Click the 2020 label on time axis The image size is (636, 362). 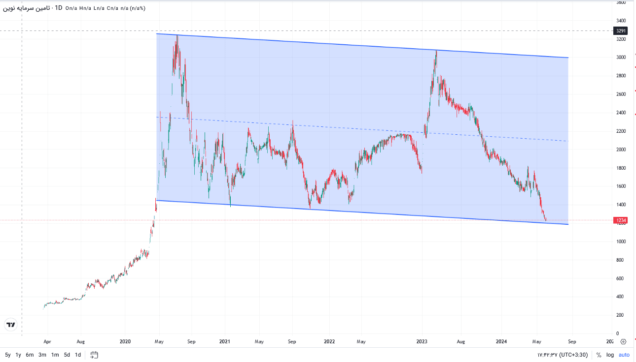125,341
